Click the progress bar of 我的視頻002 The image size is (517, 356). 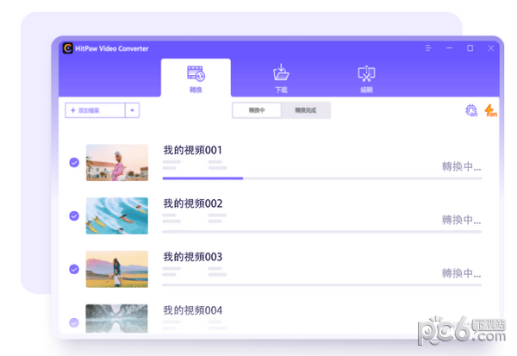pyautogui.click(x=322, y=232)
